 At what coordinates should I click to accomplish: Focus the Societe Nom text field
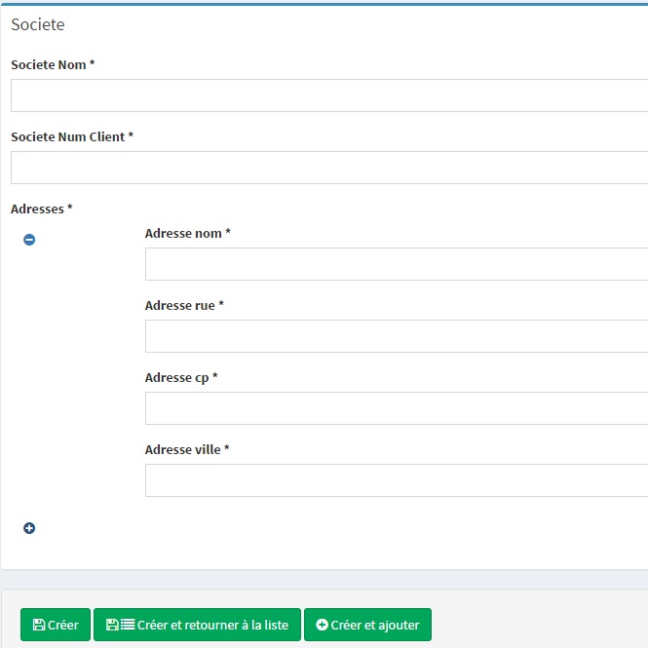tap(329, 95)
